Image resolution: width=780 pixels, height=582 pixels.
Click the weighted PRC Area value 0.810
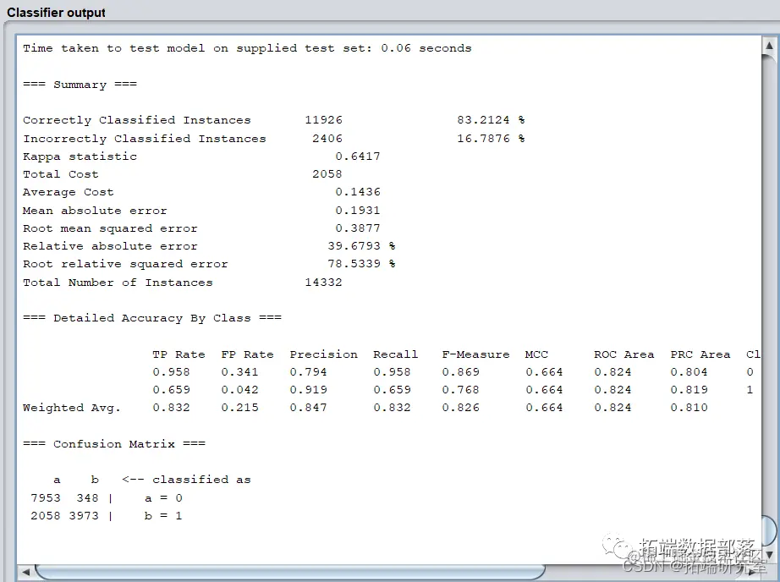point(689,408)
